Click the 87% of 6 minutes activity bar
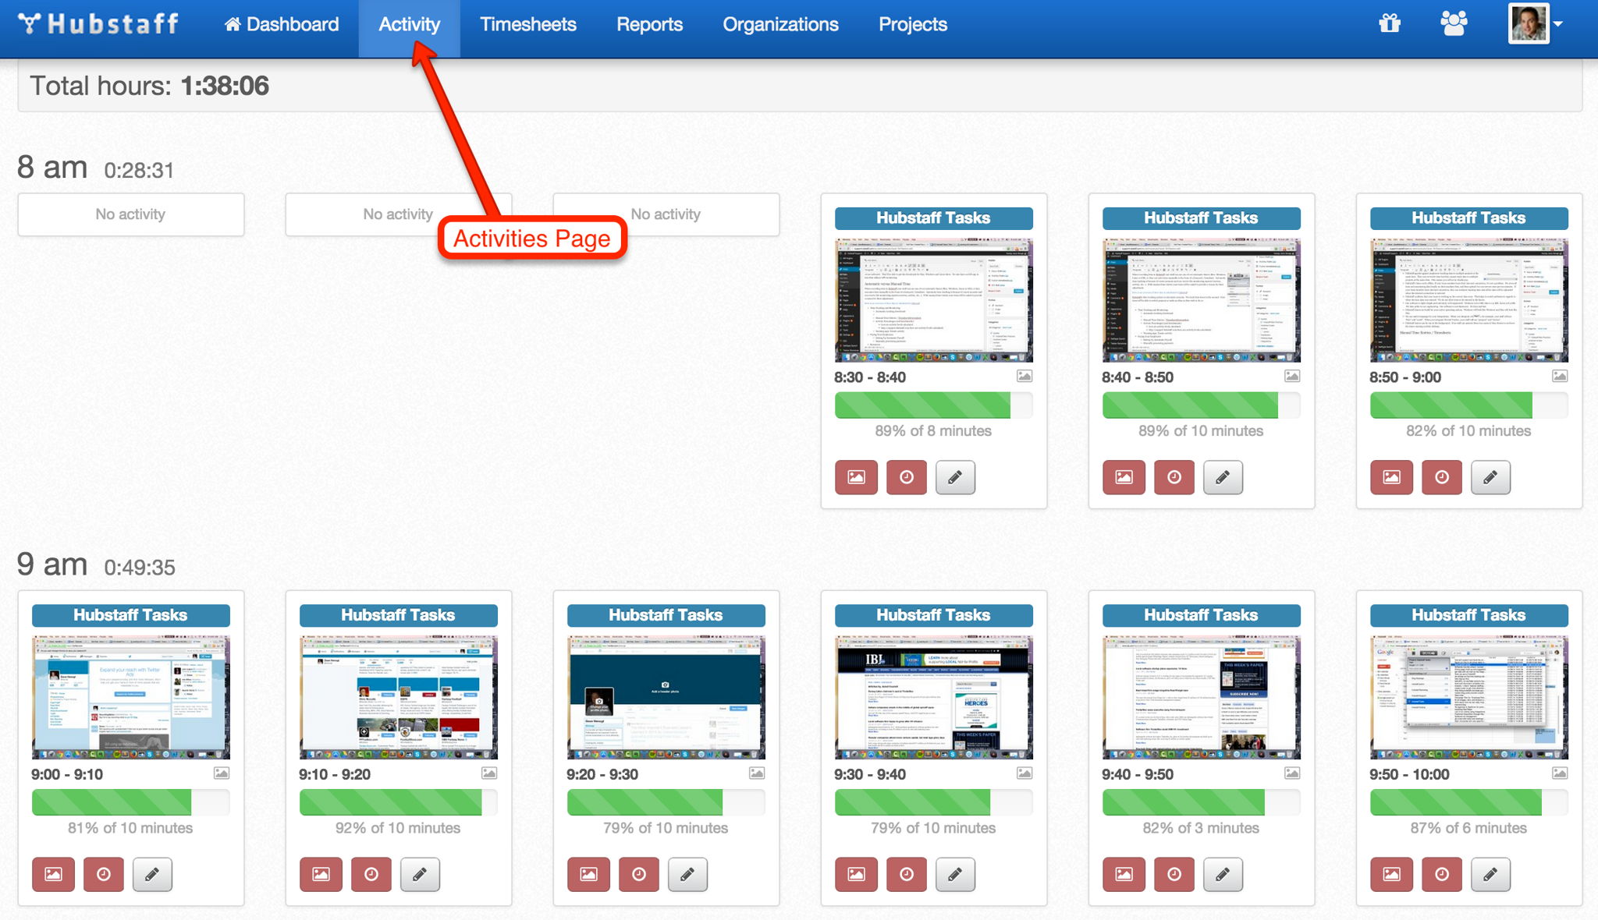 1468,802
